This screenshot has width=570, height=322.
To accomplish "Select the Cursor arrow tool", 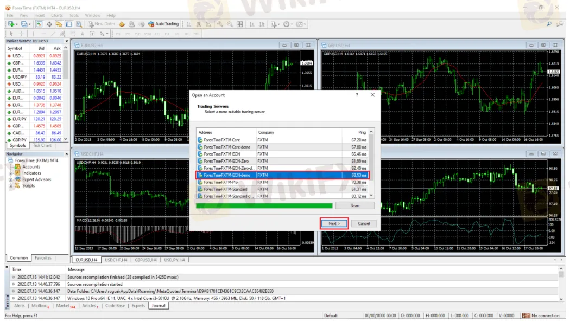I will coord(11,34).
